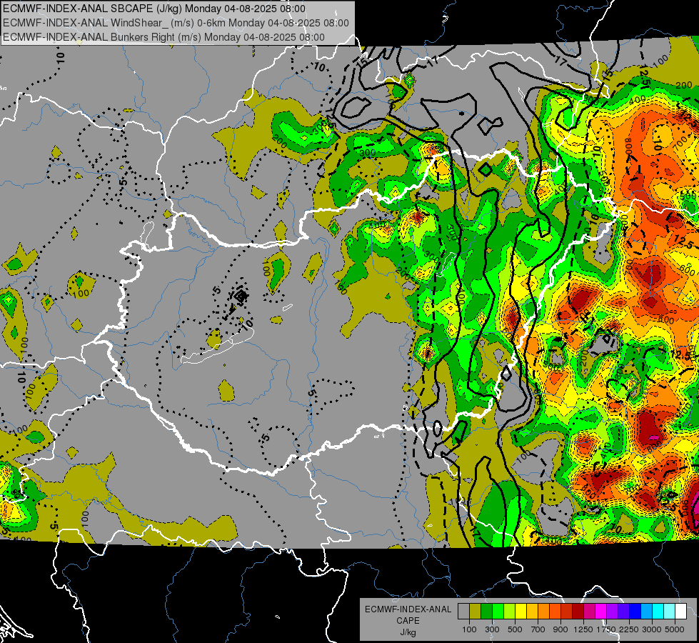Click the bright green legend swatch
Screen dimensions: 699x643
pyautogui.click(x=498, y=611)
